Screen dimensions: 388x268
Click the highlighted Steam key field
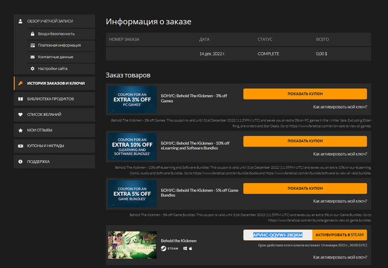(278, 235)
